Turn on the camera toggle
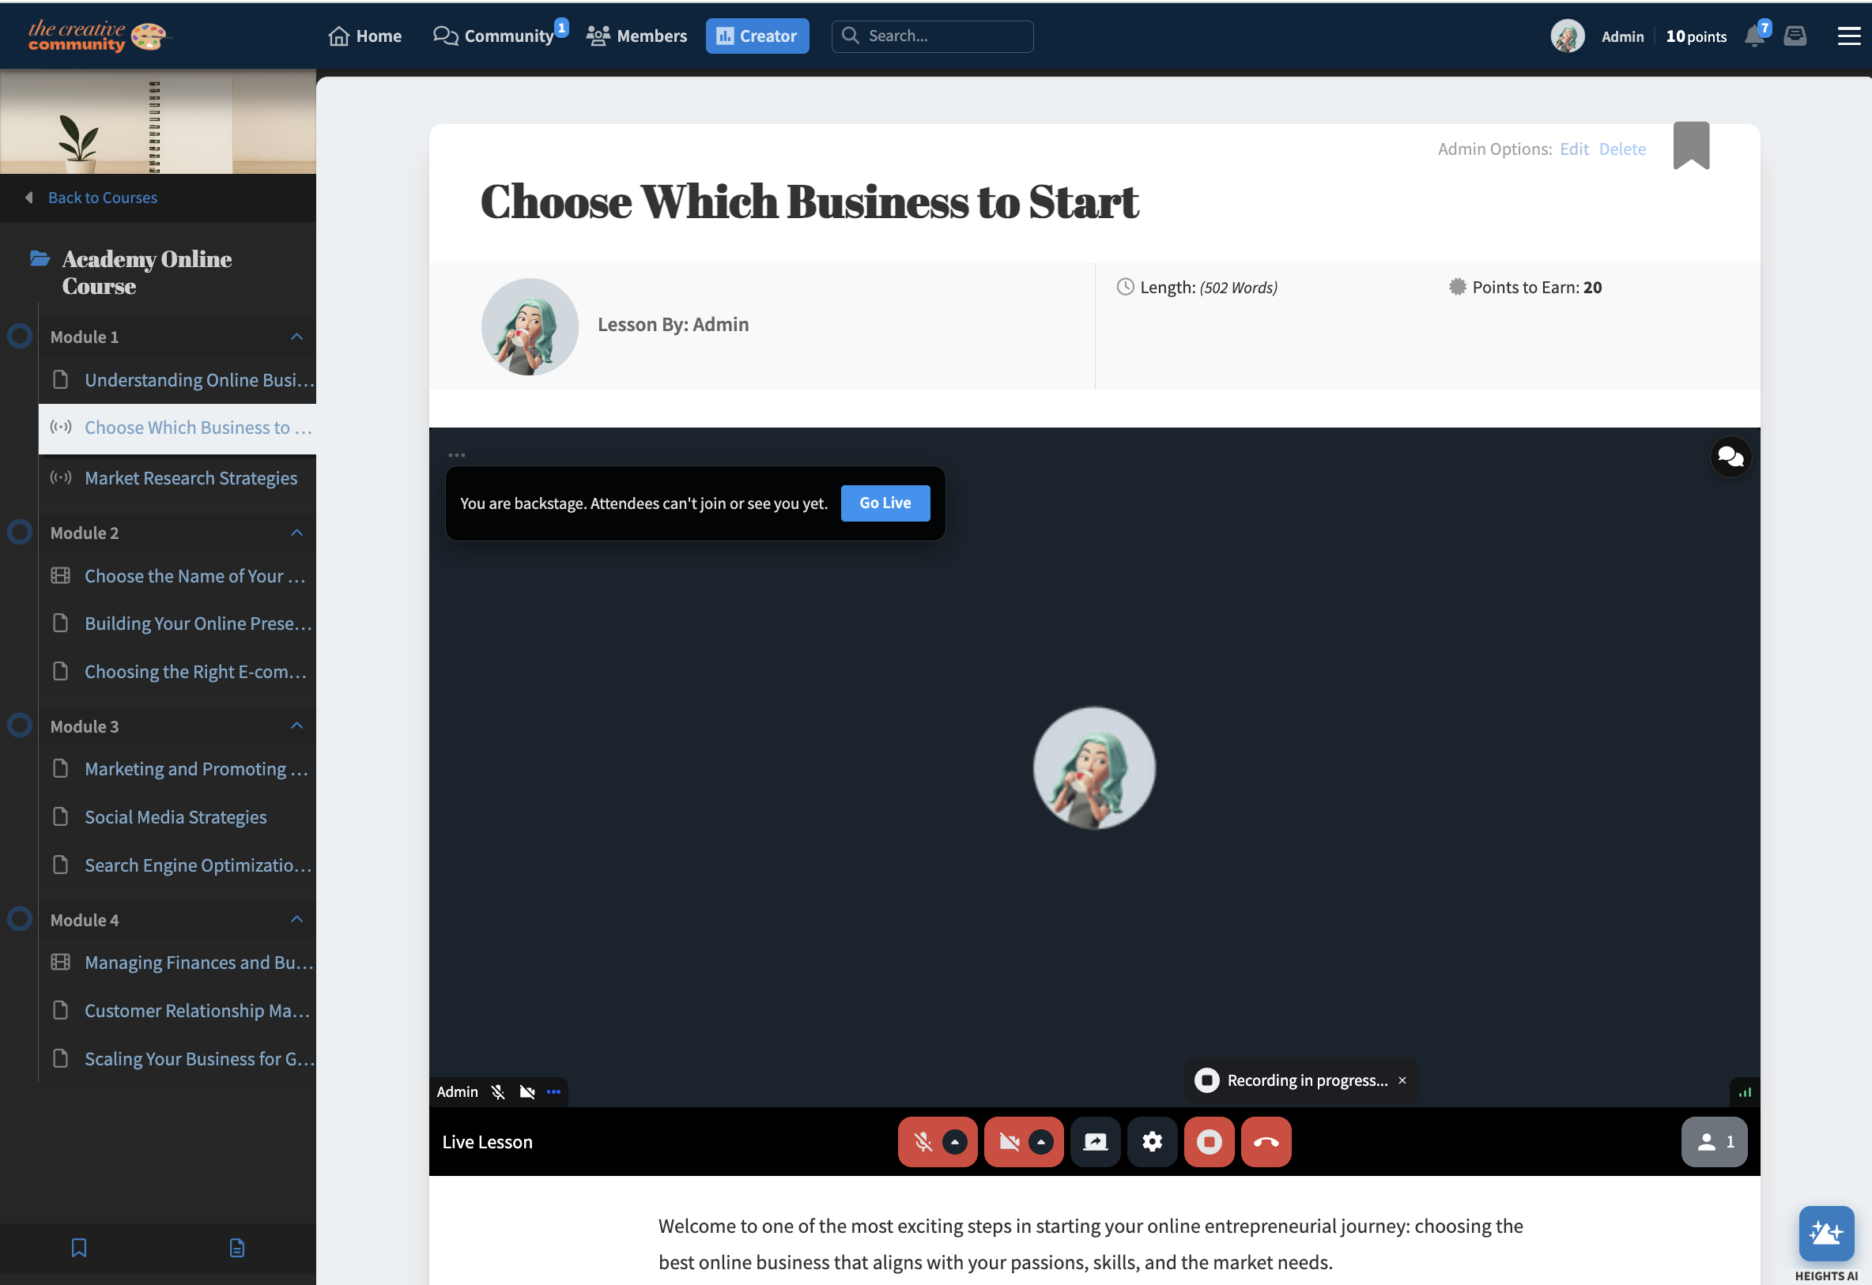 (1009, 1142)
